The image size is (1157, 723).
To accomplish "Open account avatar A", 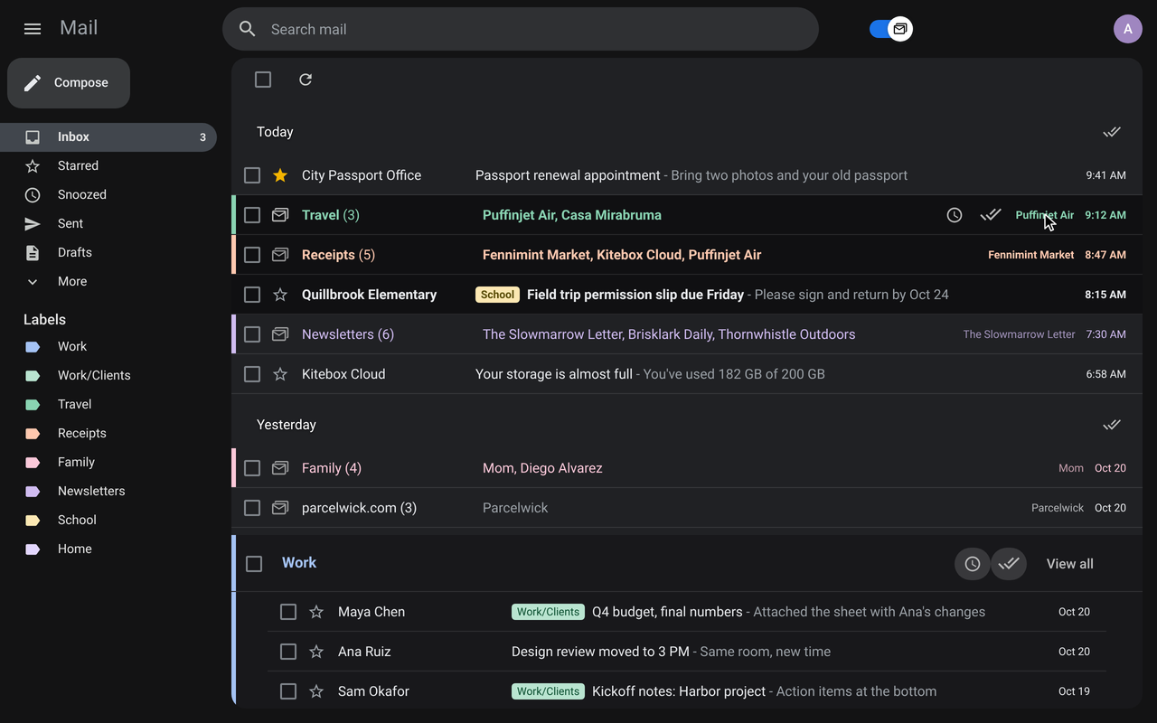I will pyautogui.click(x=1128, y=29).
